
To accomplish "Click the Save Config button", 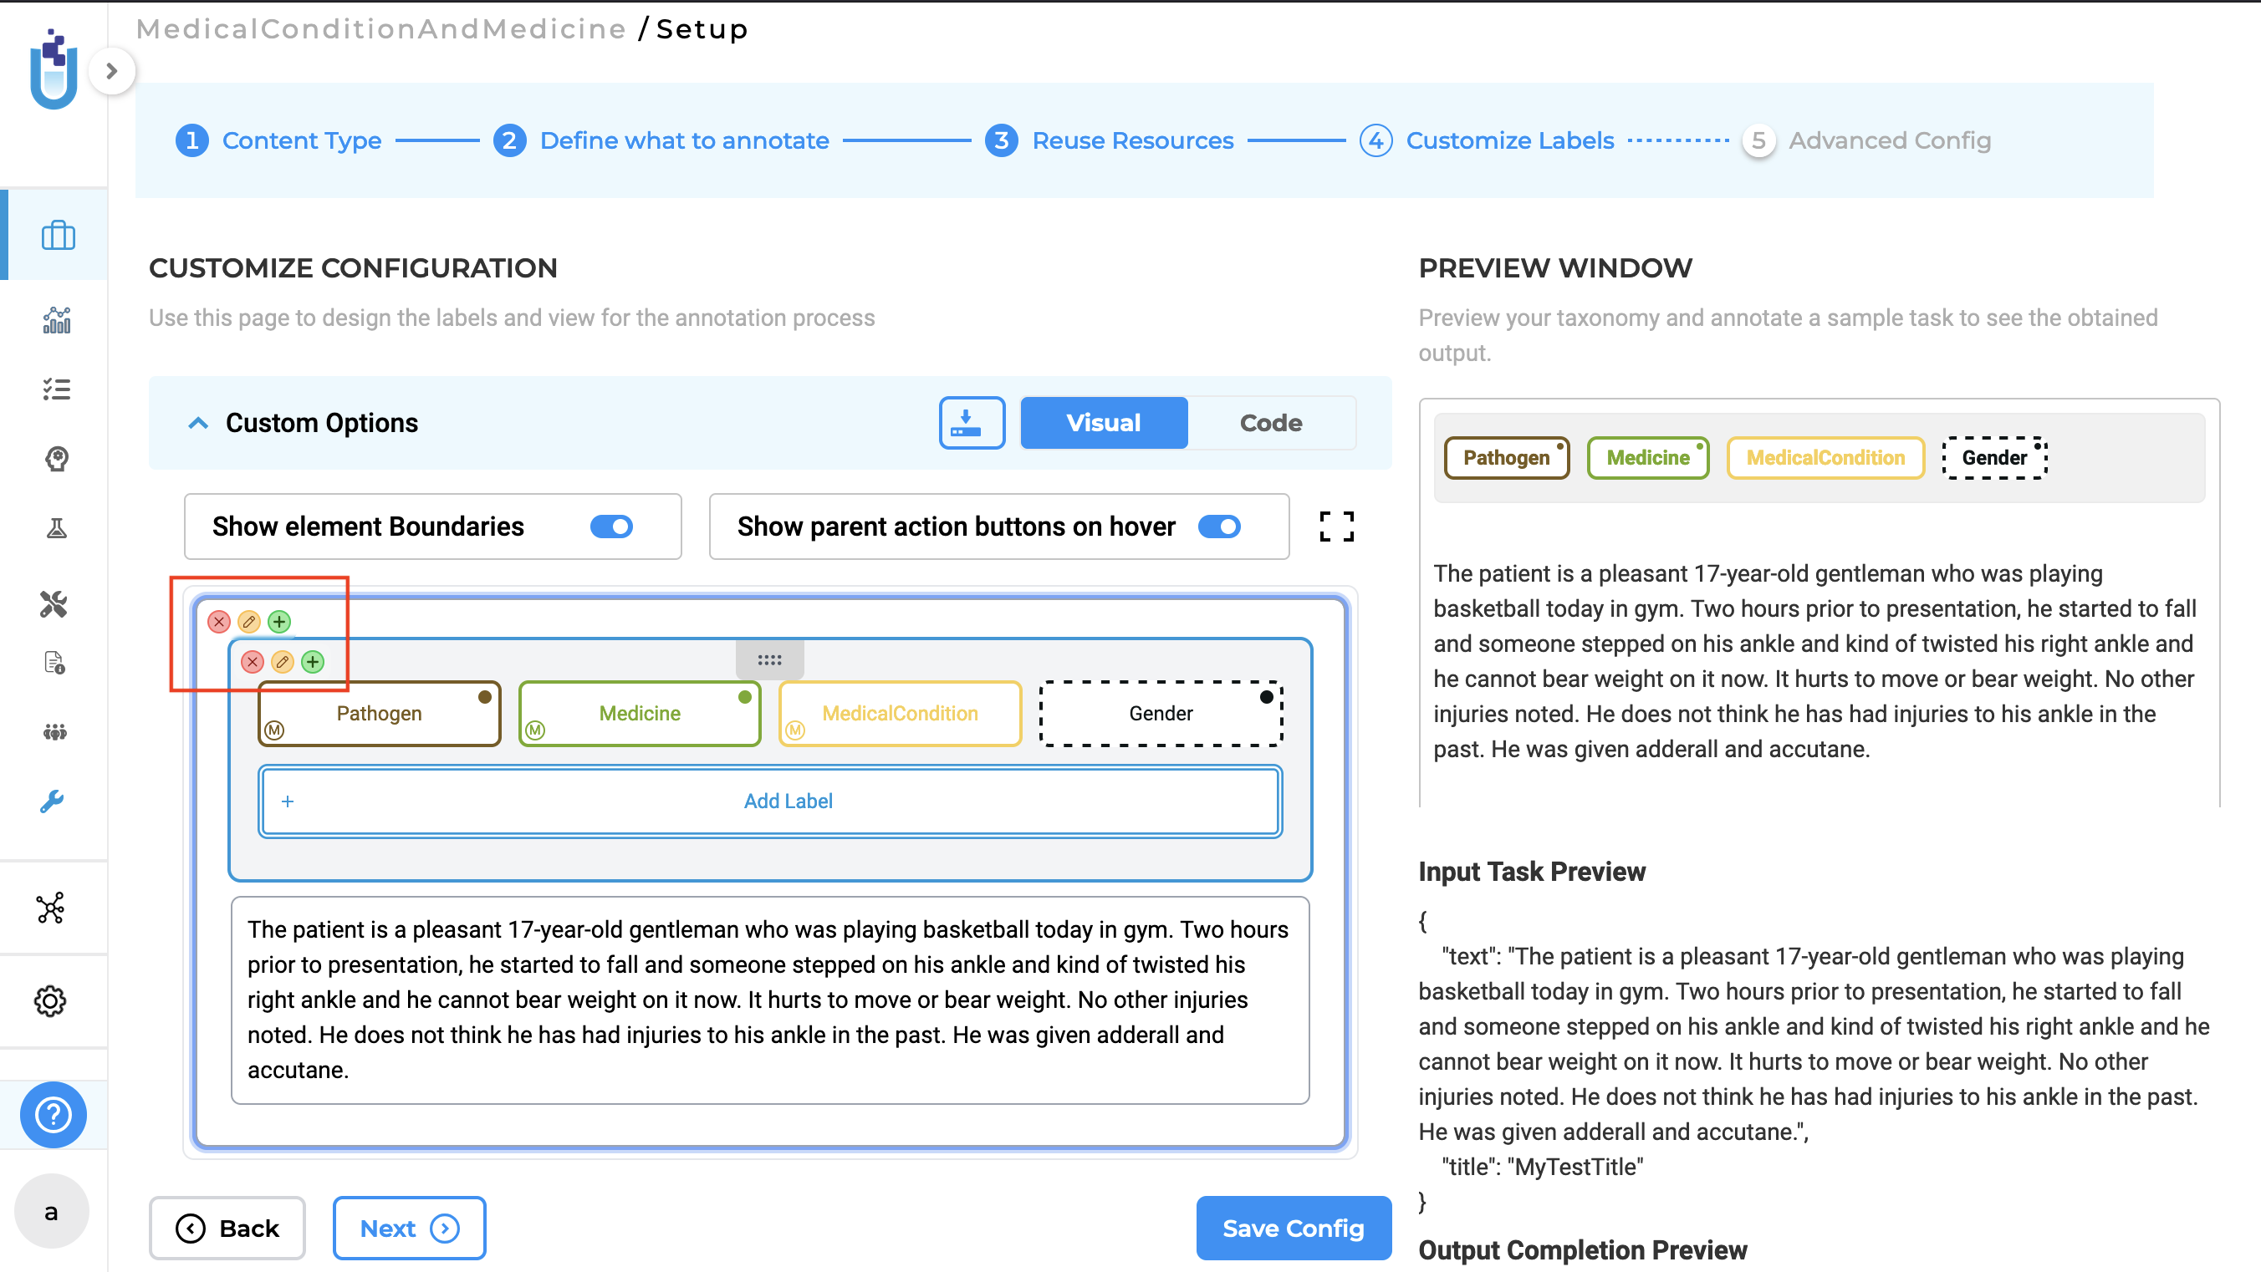I will [1293, 1229].
